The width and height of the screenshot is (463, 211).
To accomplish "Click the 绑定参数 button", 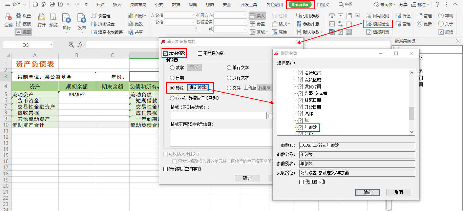I will pyautogui.click(x=198, y=88).
